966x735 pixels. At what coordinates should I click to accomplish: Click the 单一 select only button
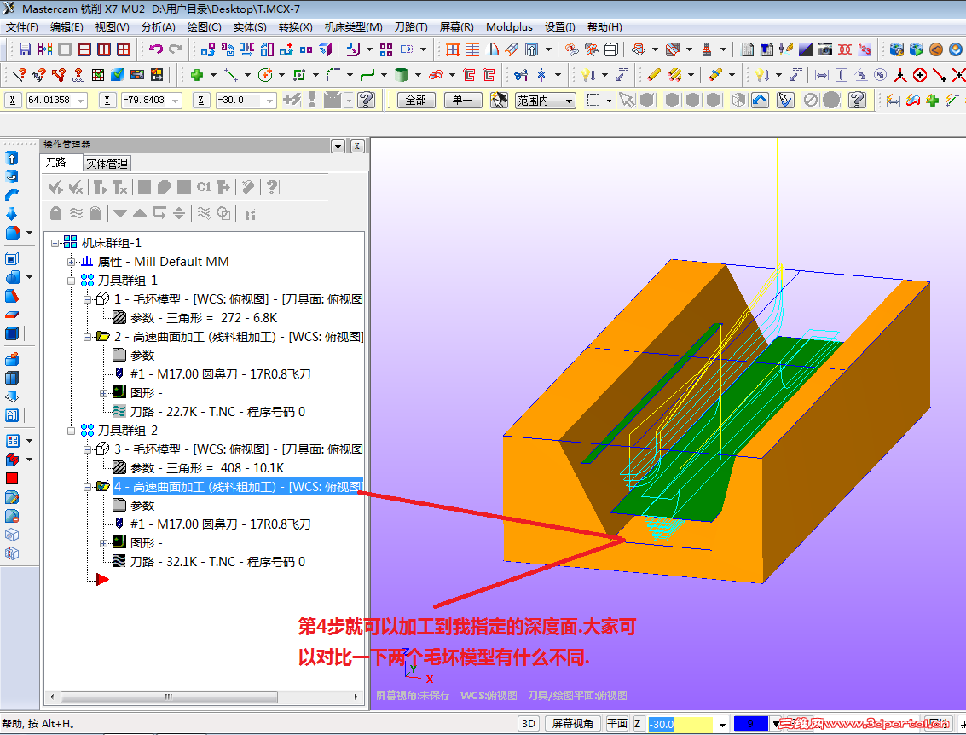click(x=463, y=100)
